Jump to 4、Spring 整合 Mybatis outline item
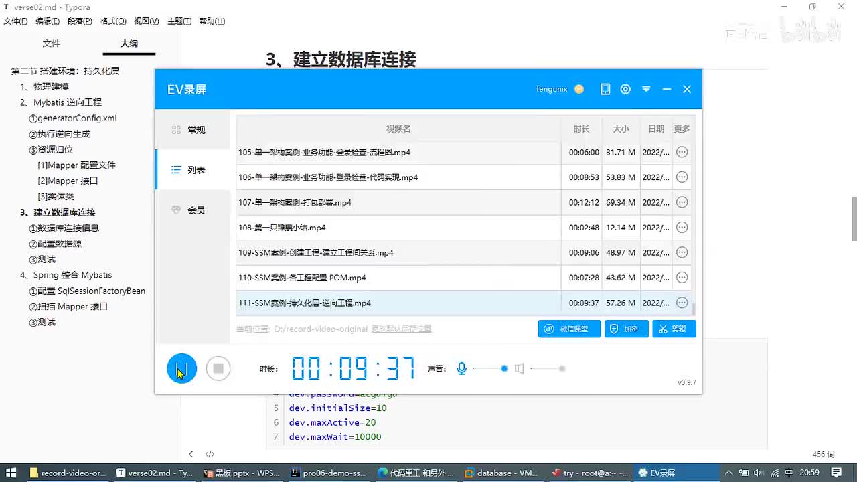This screenshot has height=482, width=857. tap(66, 275)
